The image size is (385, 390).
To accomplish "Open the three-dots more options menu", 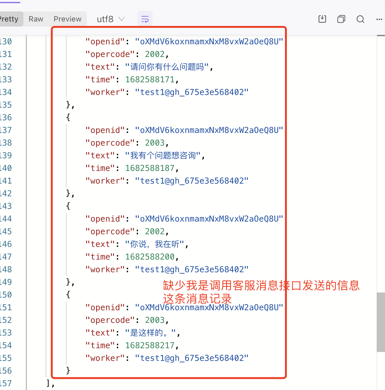I will [x=379, y=19].
